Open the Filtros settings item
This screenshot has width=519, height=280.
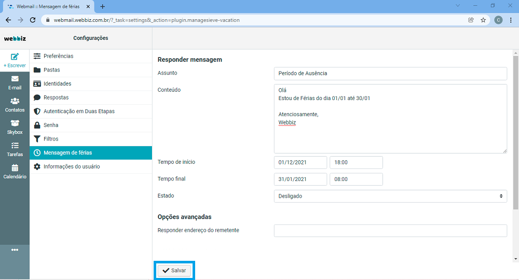(51, 139)
